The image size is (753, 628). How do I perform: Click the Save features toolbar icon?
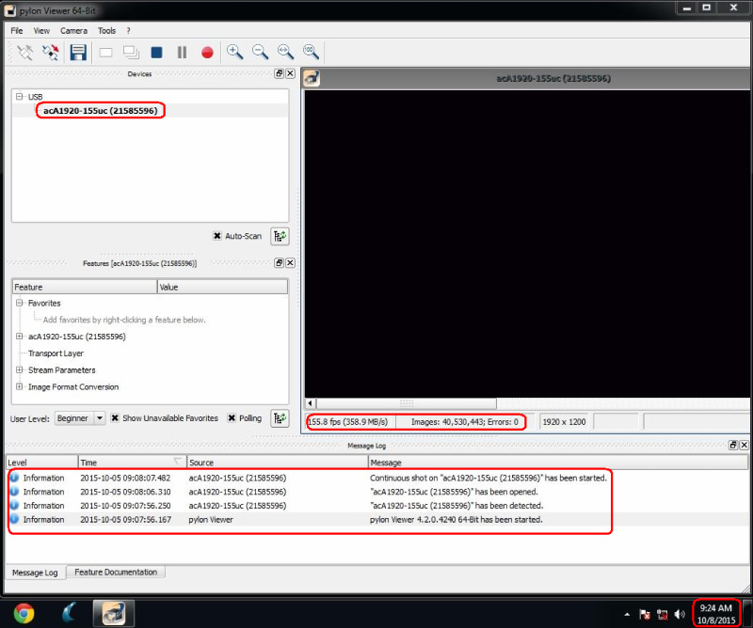[x=78, y=53]
